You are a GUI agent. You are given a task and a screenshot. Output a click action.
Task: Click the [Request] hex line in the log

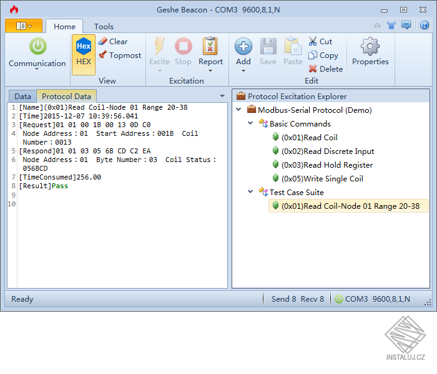click(85, 125)
